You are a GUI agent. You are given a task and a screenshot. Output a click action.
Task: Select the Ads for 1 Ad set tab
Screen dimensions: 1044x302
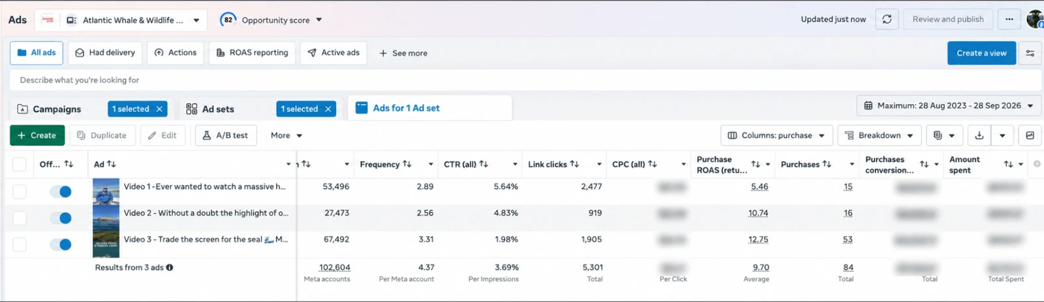(430, 108)
